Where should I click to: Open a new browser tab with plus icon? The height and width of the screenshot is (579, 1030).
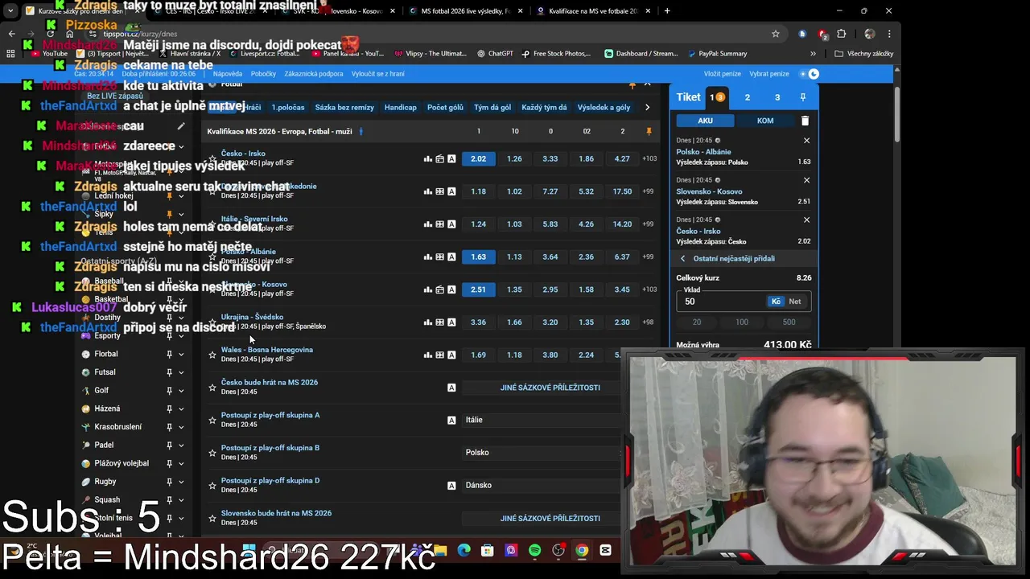coord(667,11)
